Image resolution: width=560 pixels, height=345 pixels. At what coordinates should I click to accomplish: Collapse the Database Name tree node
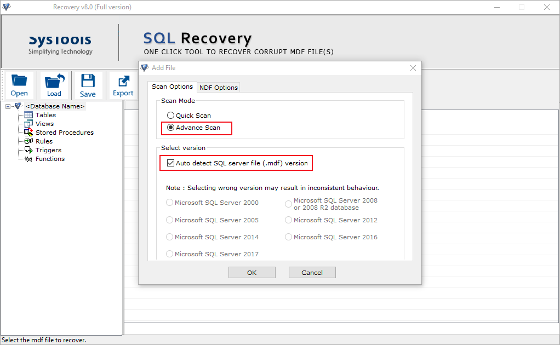pyautogui.click(x=8, y=106)
